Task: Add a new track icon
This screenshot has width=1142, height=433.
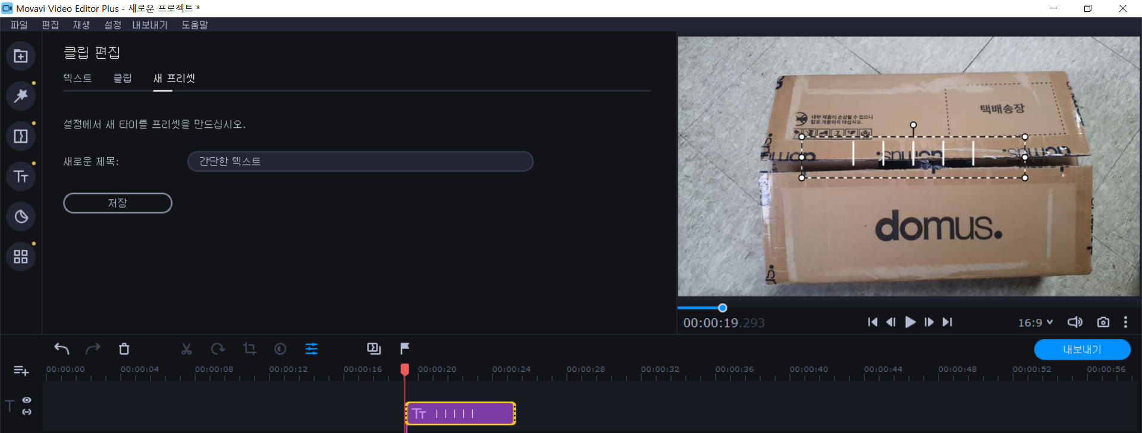Action: [x=21, y=371]
